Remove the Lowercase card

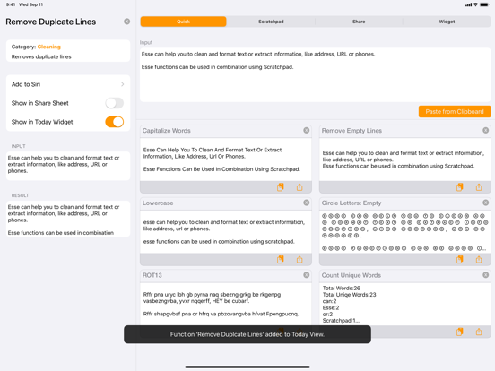[x=306, y=203]
